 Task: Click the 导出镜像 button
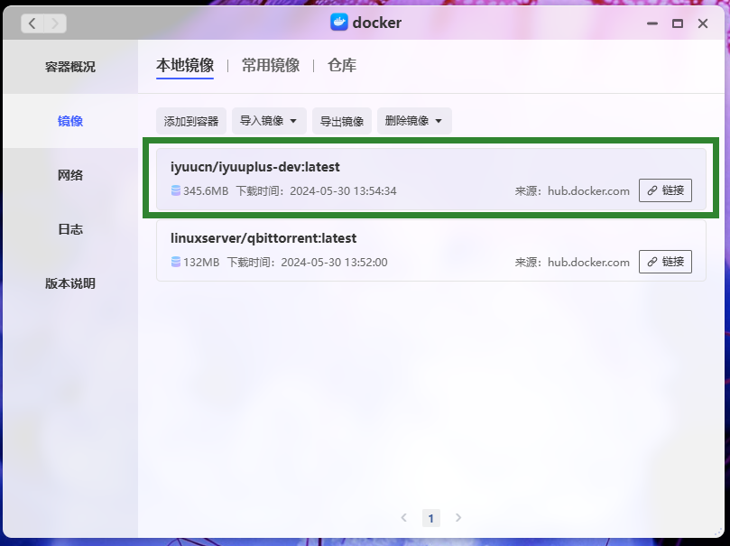[342, 121]
